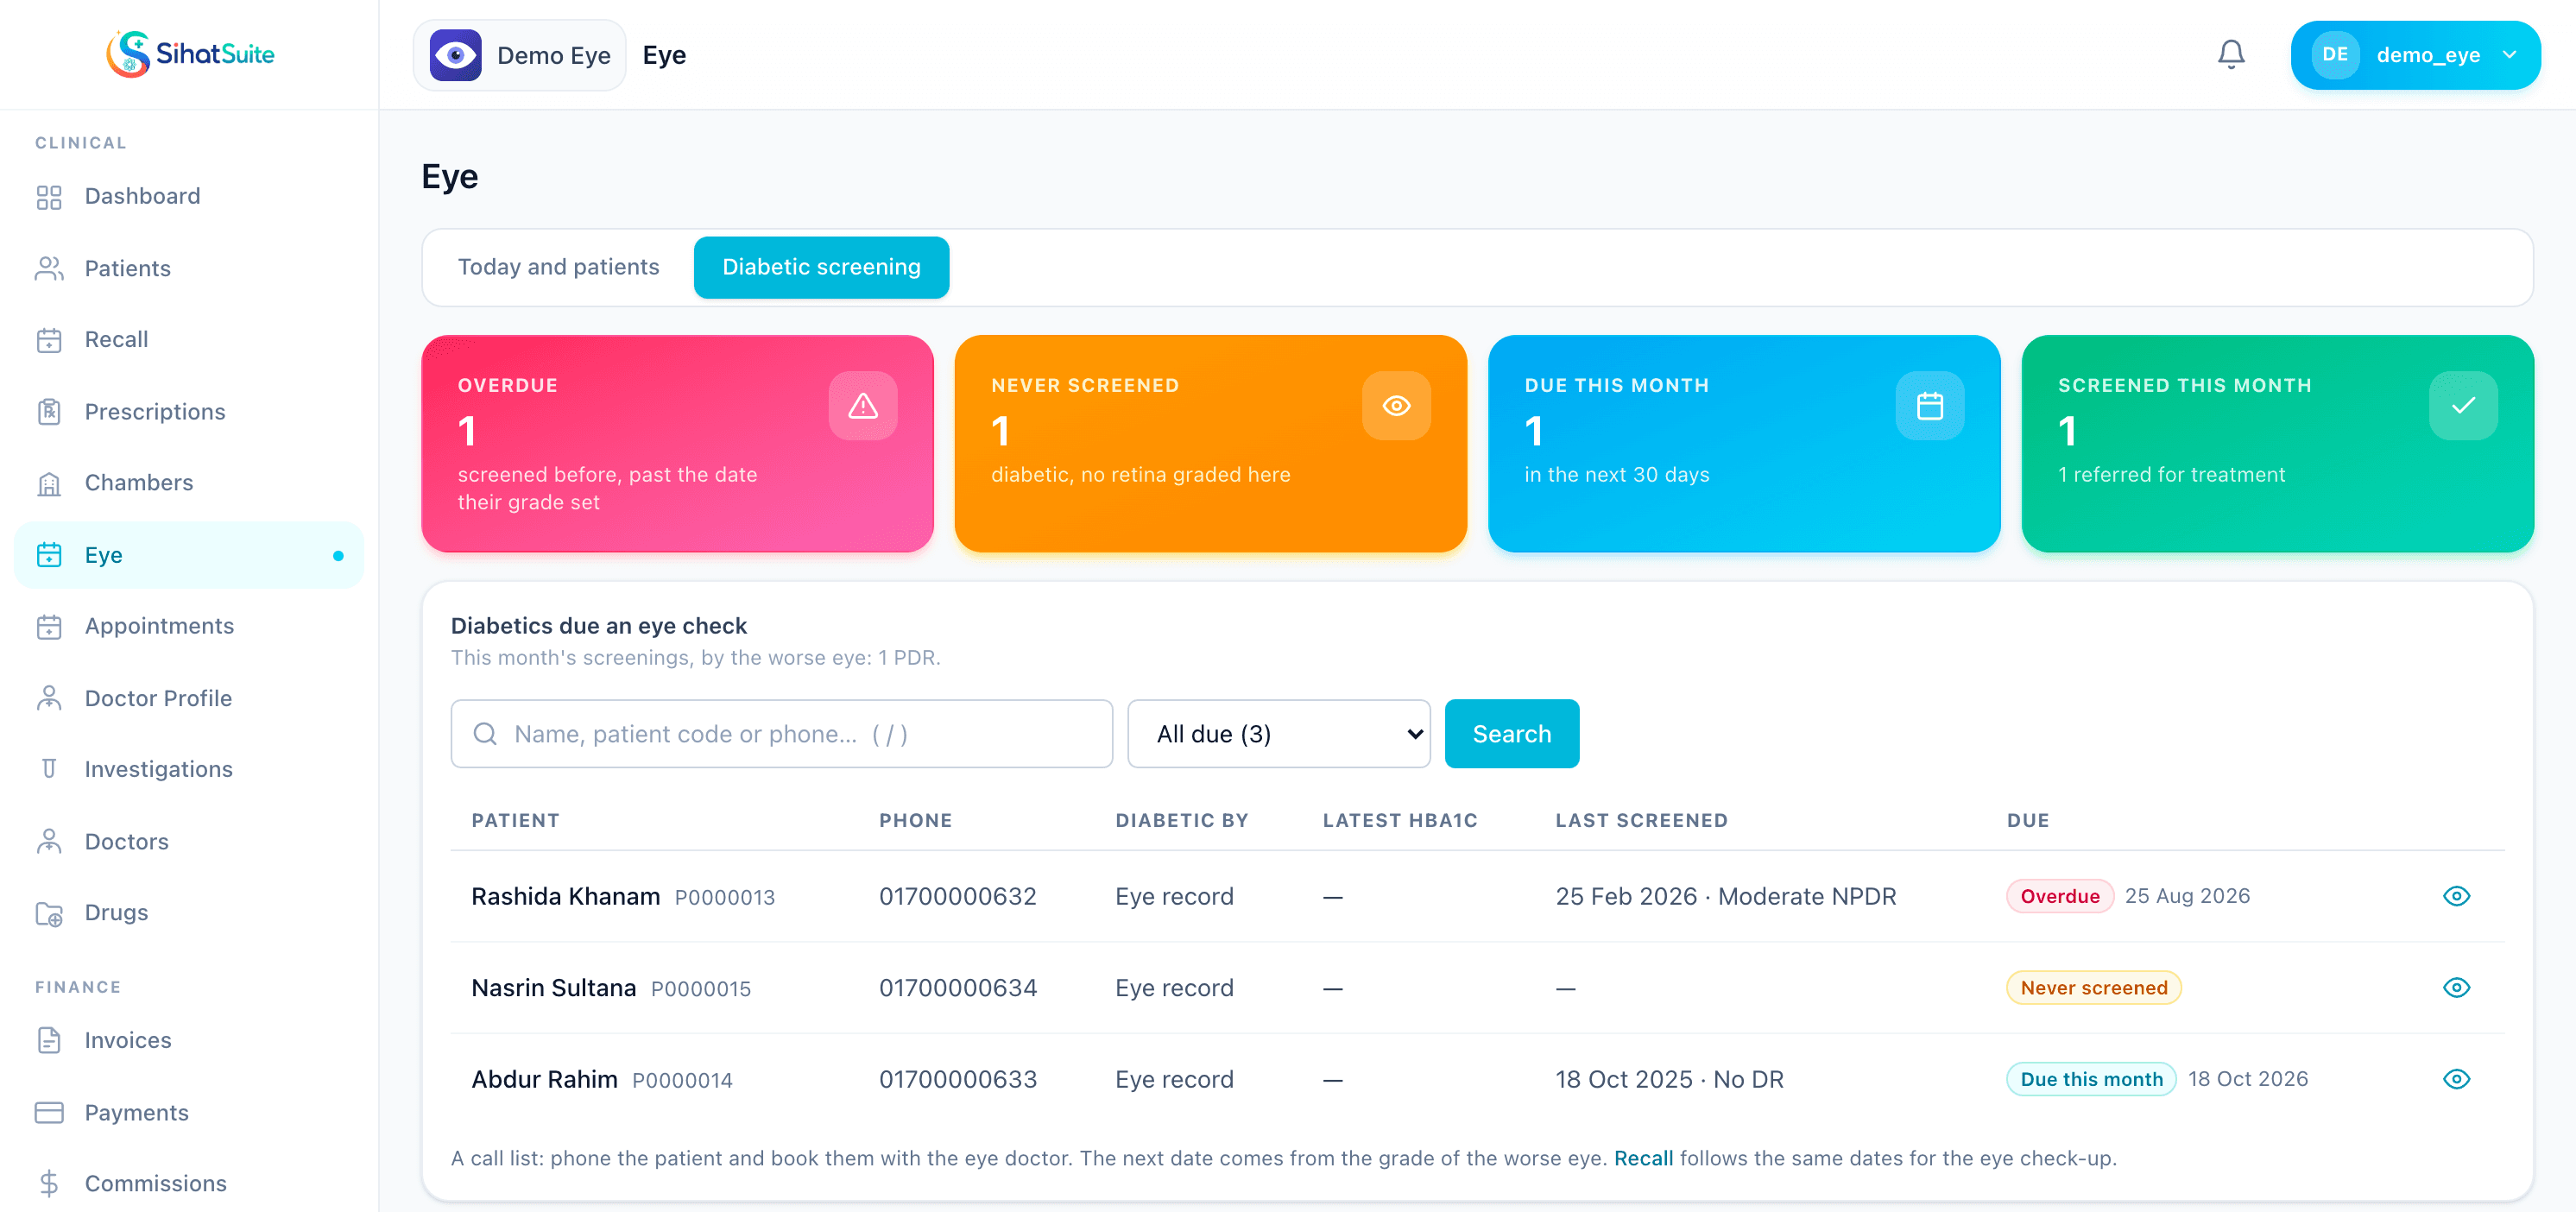Image resolution: width=2576 pixels, height=1212 pixels.
Task: Focus the name, patient code or phone field
Action: [x=781, y=734]
